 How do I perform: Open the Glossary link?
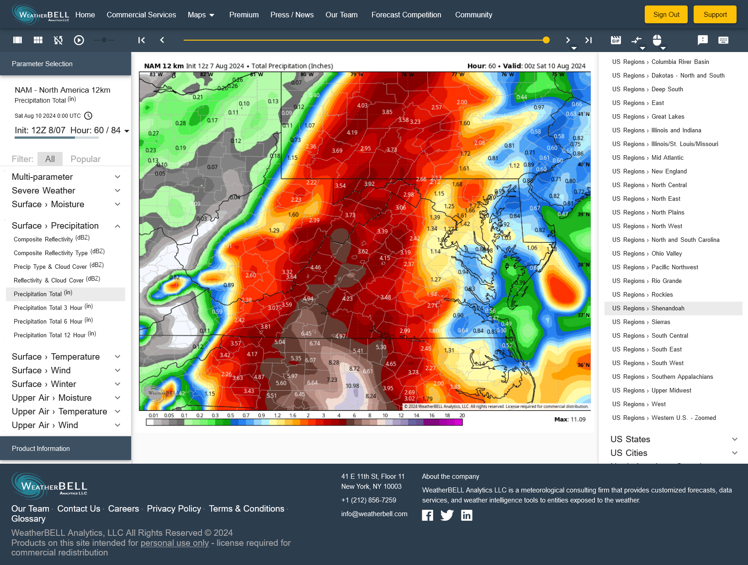click(28, 518)
